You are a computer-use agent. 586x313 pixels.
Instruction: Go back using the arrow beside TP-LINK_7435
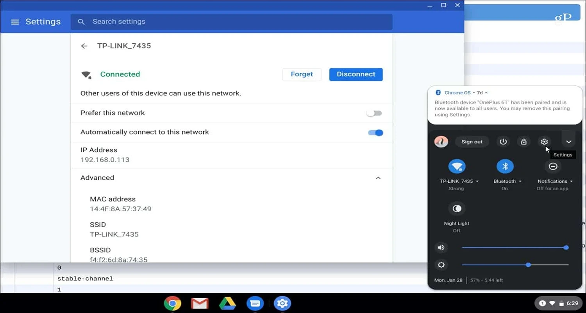coord(84,46)
